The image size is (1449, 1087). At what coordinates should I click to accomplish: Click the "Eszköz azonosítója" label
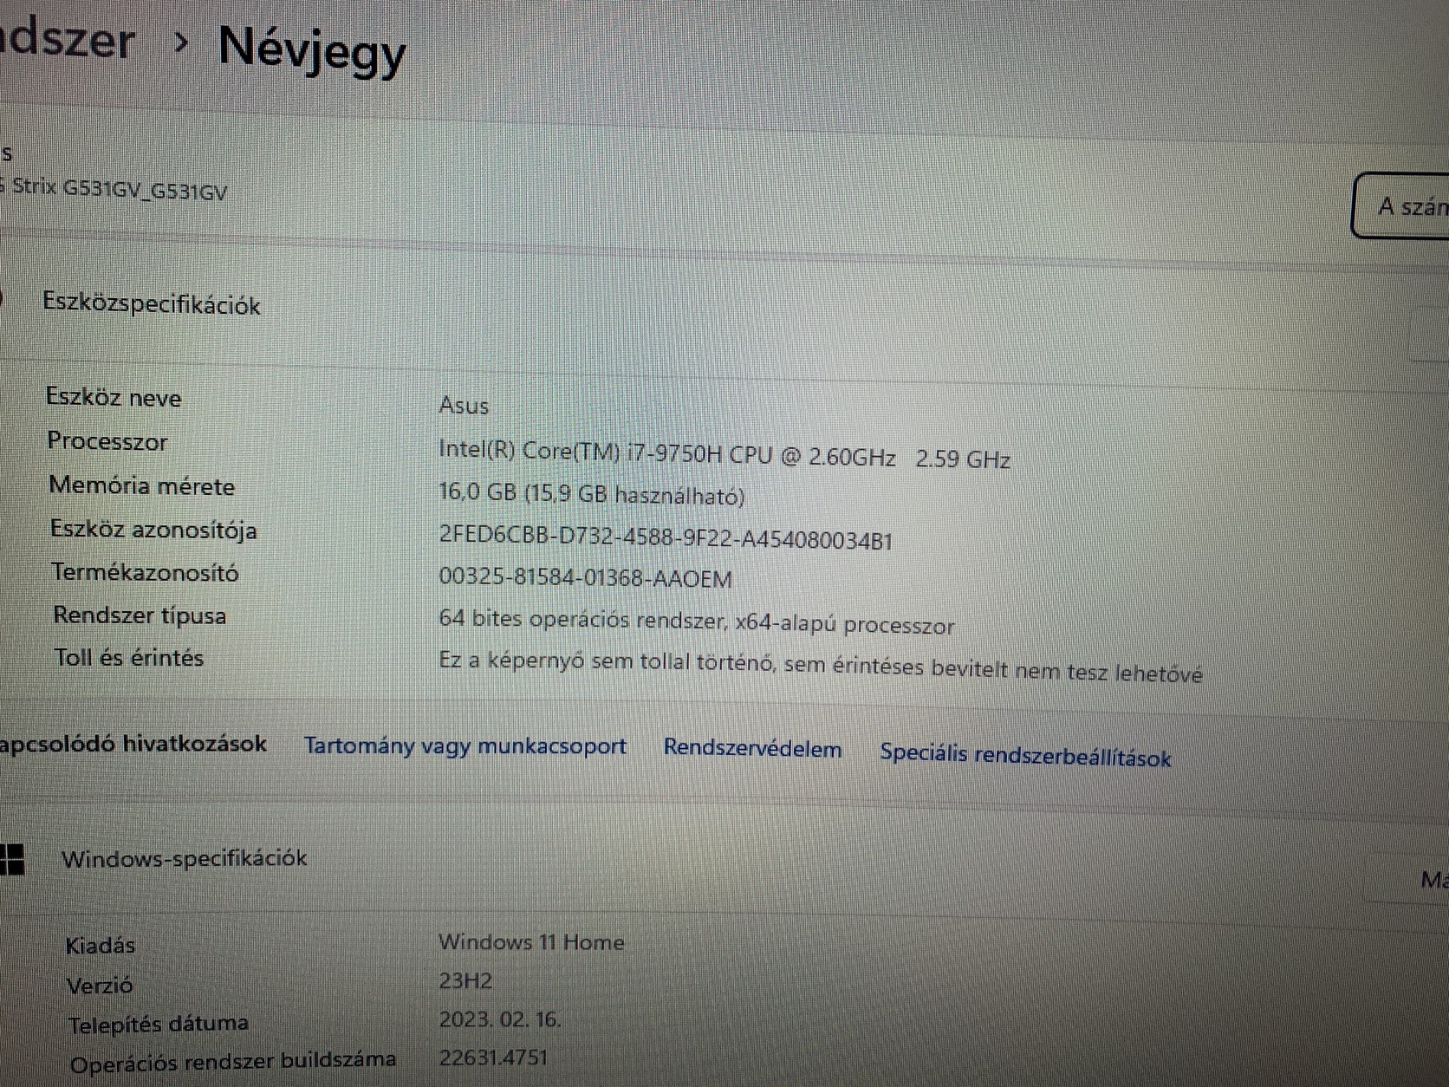pos(153,529)
